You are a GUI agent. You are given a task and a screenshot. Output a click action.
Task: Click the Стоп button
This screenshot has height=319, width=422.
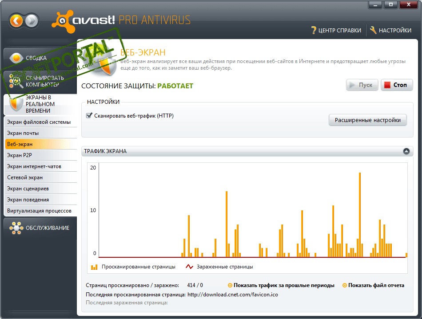click(x=397, y=85)
